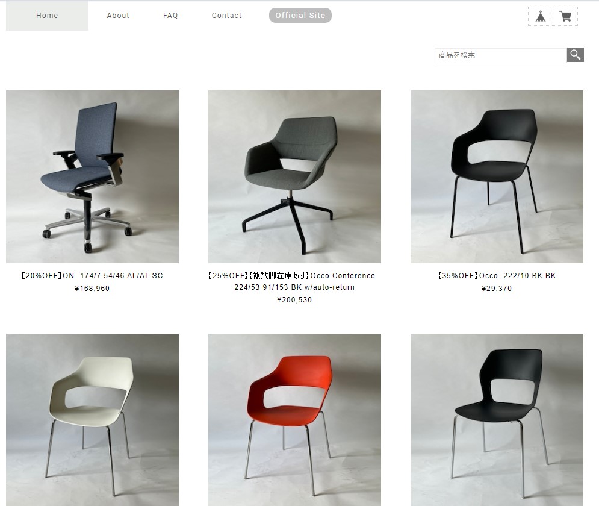Go to the About page
The width and height of the screenshot is (599, 506).
pos(118,15)
